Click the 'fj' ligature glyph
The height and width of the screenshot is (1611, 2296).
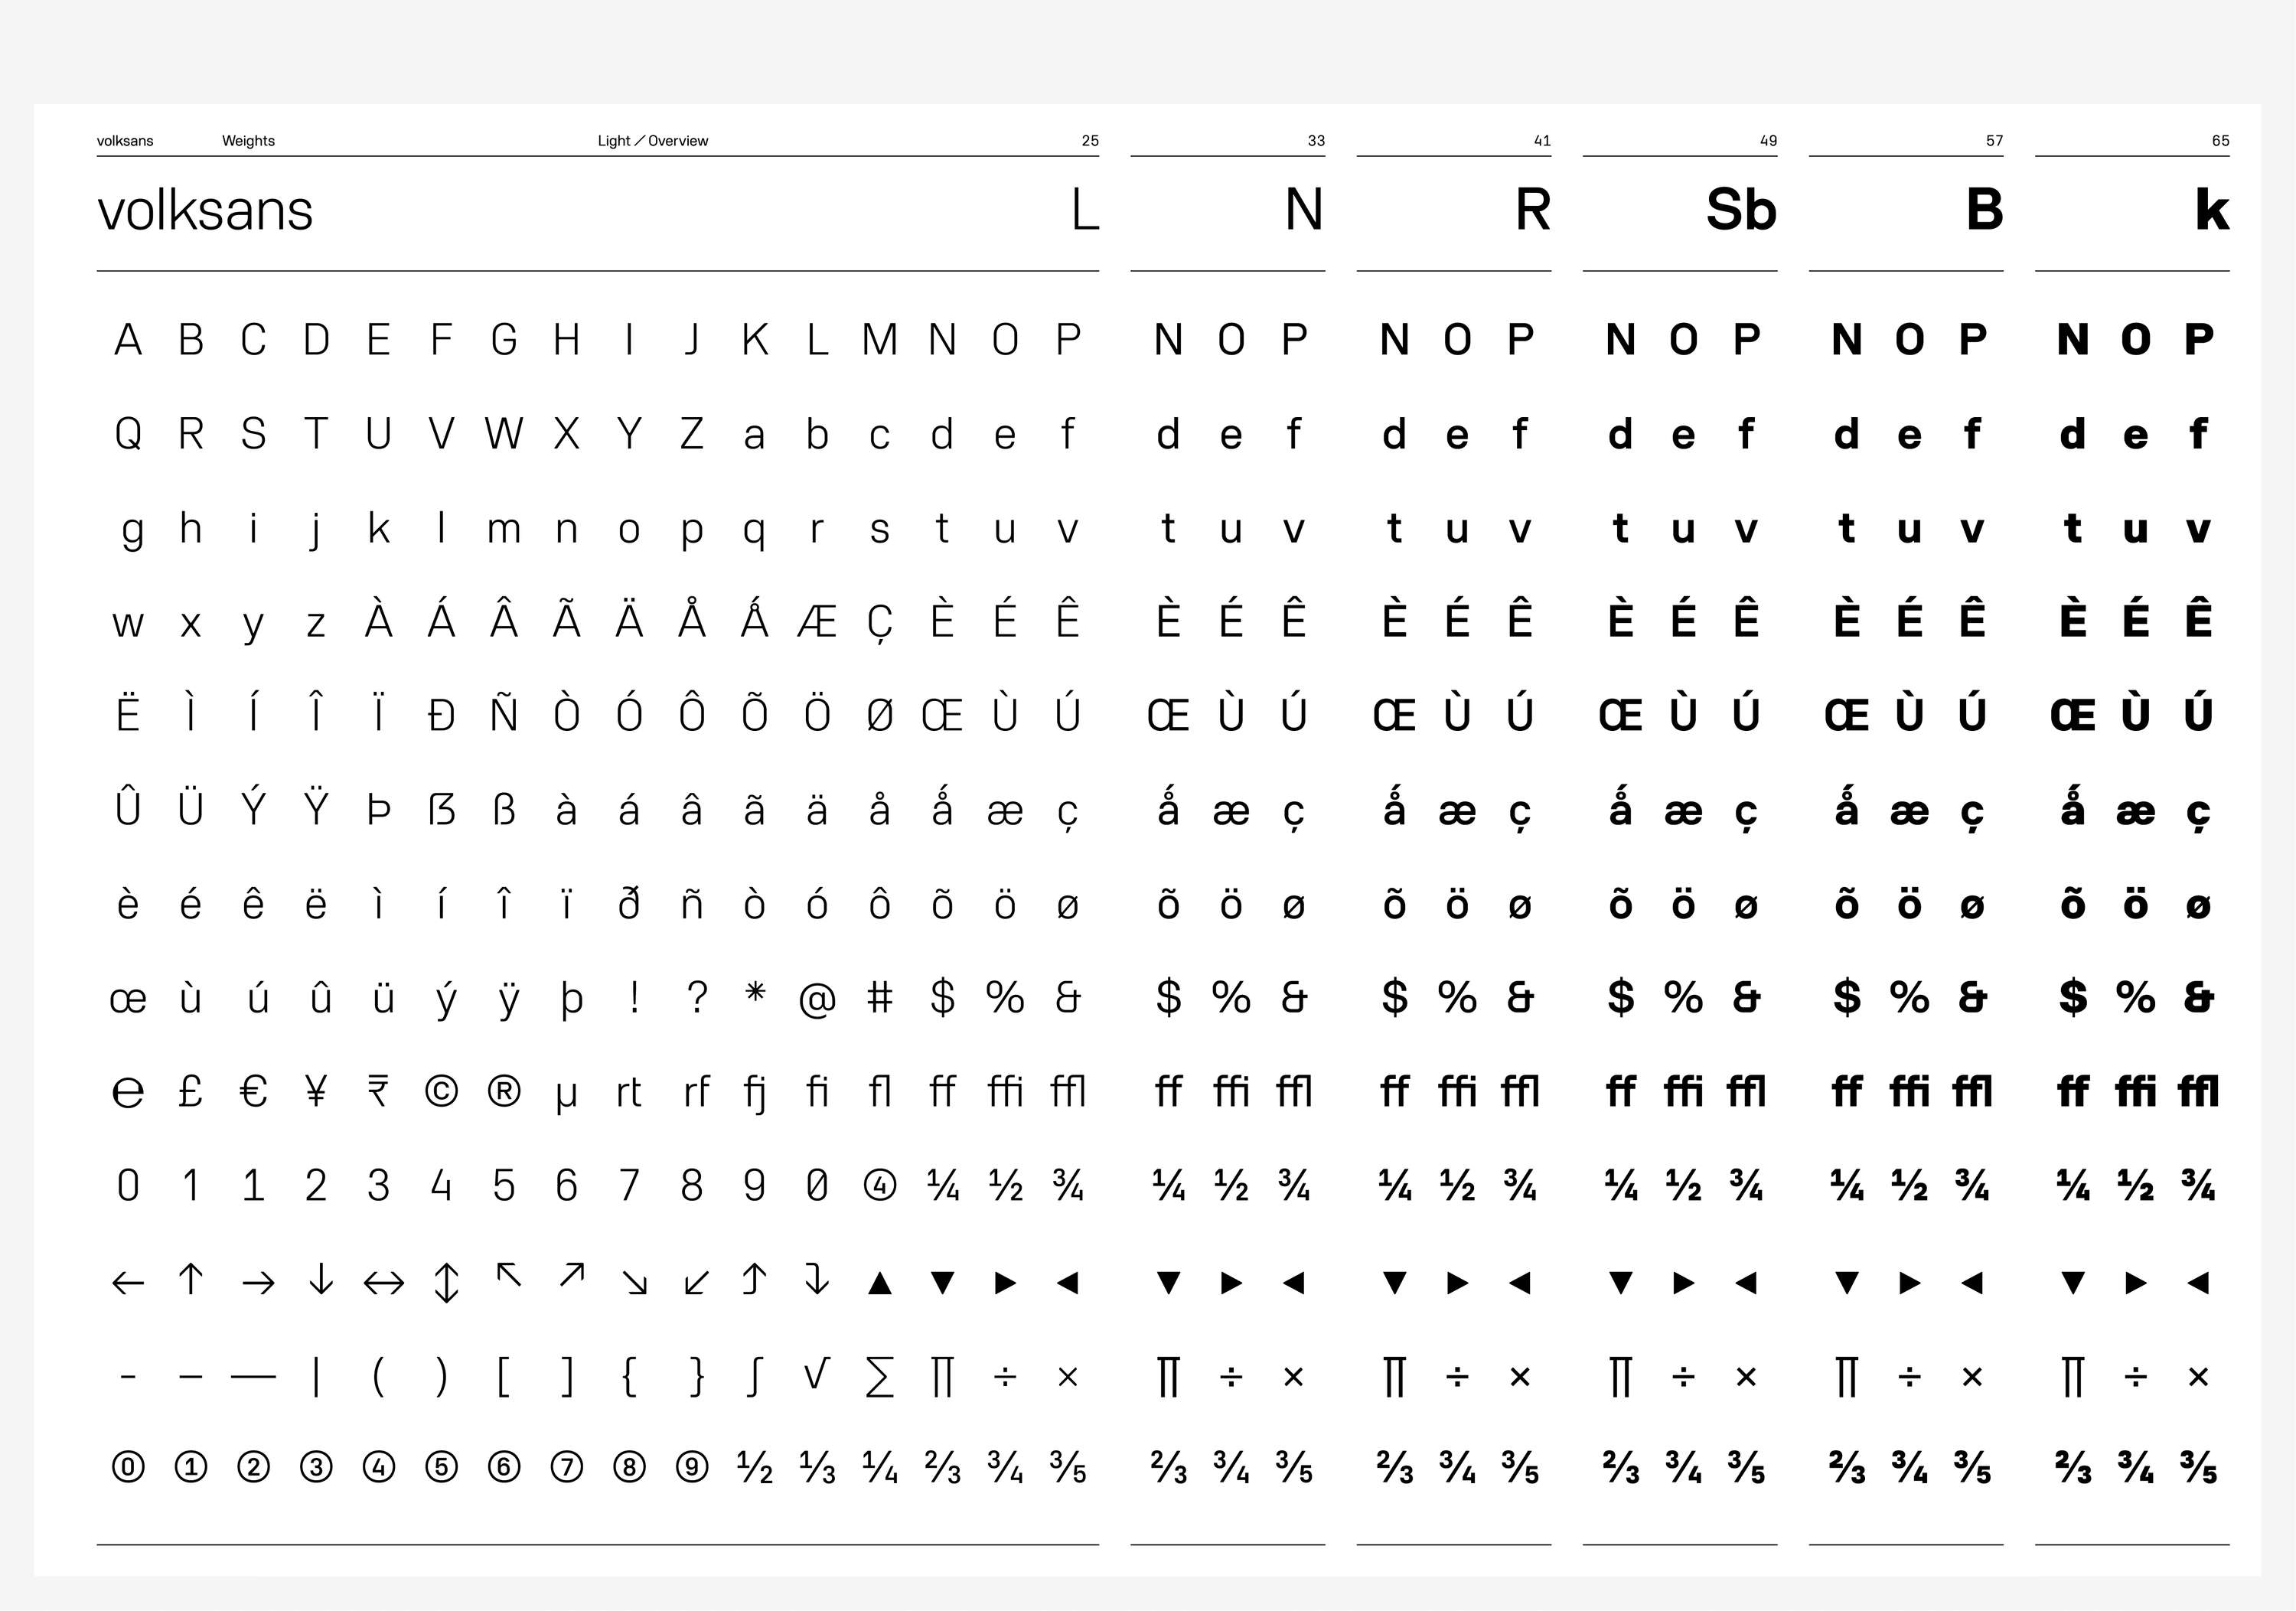[756, 1094]
